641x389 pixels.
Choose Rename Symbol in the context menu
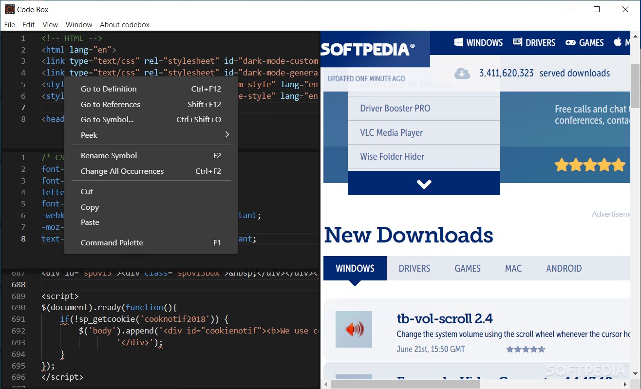(108, 155)
